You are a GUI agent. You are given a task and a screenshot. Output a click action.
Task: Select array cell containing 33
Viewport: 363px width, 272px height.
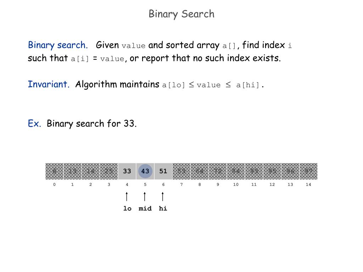click(127, 171)
